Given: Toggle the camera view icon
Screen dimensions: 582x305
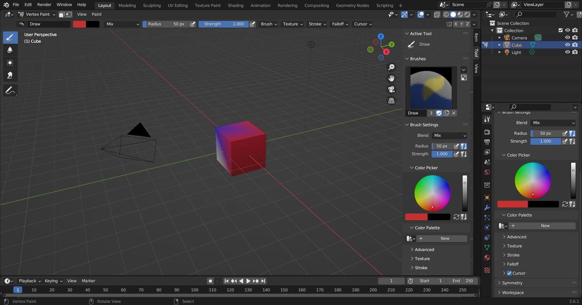Looking at the screenshot, I should [391, 90].
